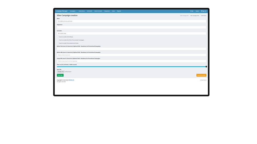Viewport: 257px width, 144px height.
Task: Open the Reports section
Action: coord(119,11)
